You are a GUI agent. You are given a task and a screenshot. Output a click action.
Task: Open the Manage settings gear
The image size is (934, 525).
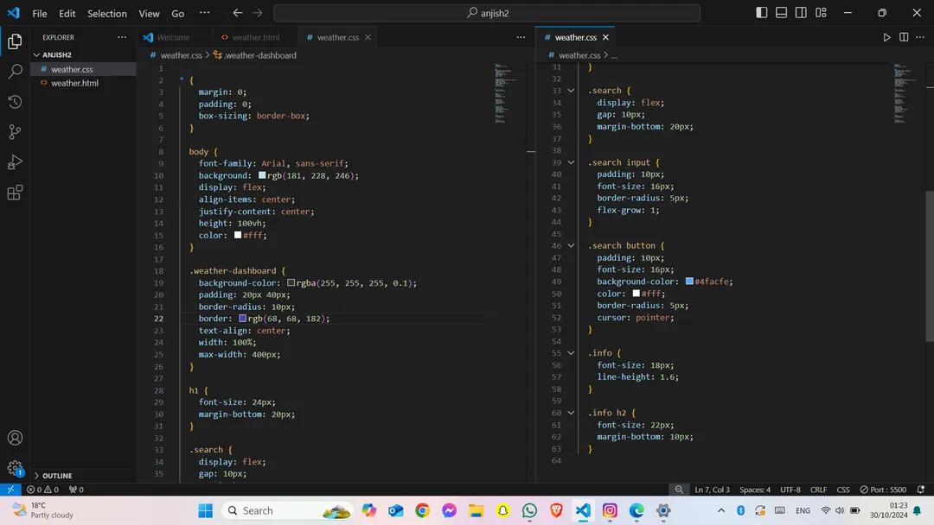point(15,468)
